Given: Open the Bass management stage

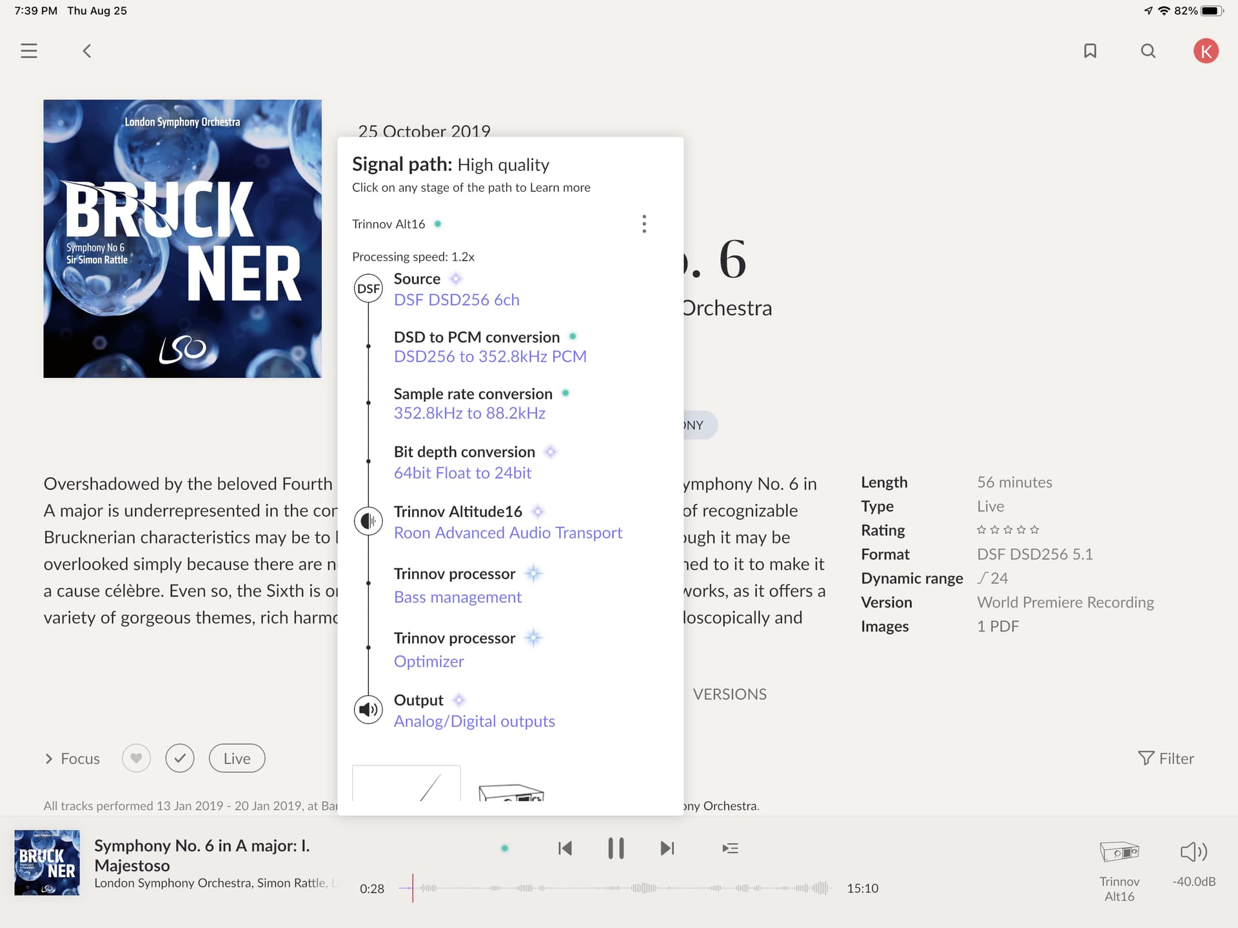Looking at the screenshot, I should point(458,597).
